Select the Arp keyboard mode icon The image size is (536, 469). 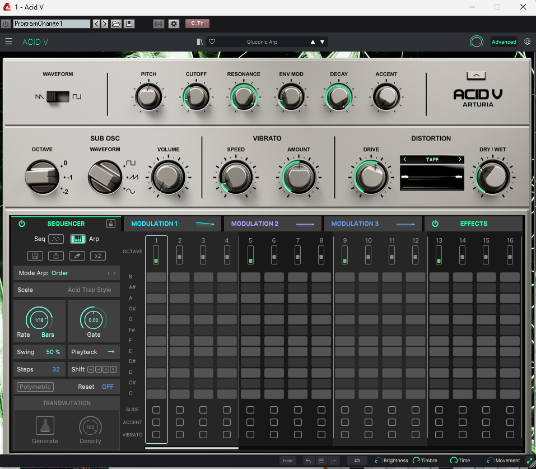[x=78, y=239]
